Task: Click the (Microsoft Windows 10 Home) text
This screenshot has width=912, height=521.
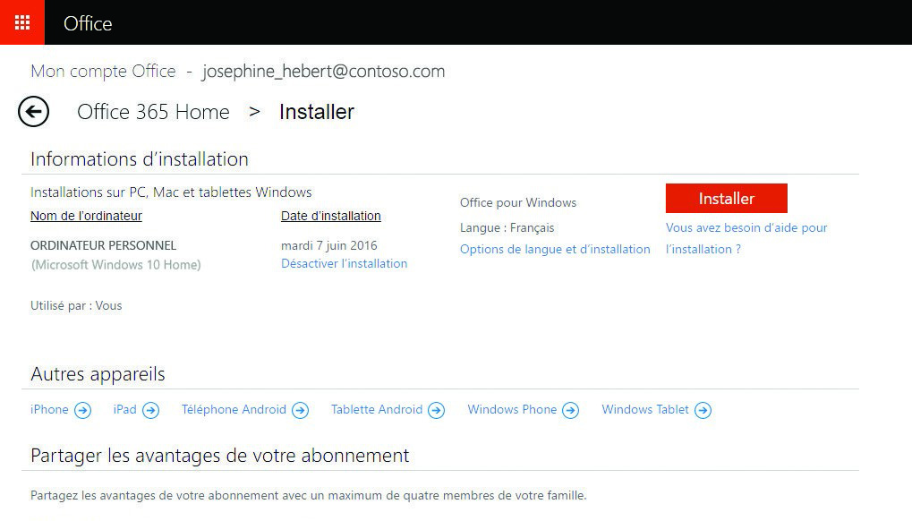Action: click(115, 265)
